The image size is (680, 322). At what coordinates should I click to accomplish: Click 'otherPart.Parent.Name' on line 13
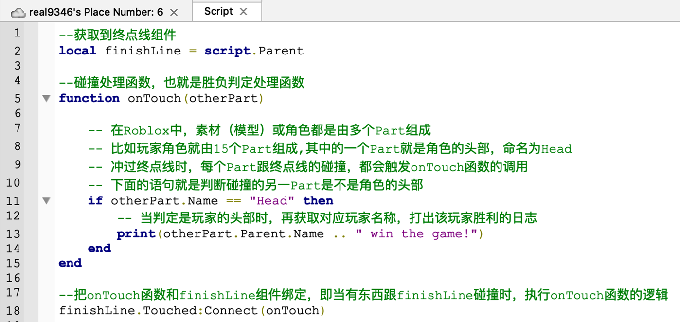pos(244,234)
